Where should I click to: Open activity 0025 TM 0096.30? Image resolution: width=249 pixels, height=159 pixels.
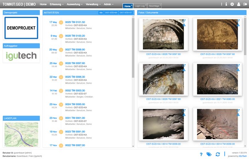tap(75, 77)
